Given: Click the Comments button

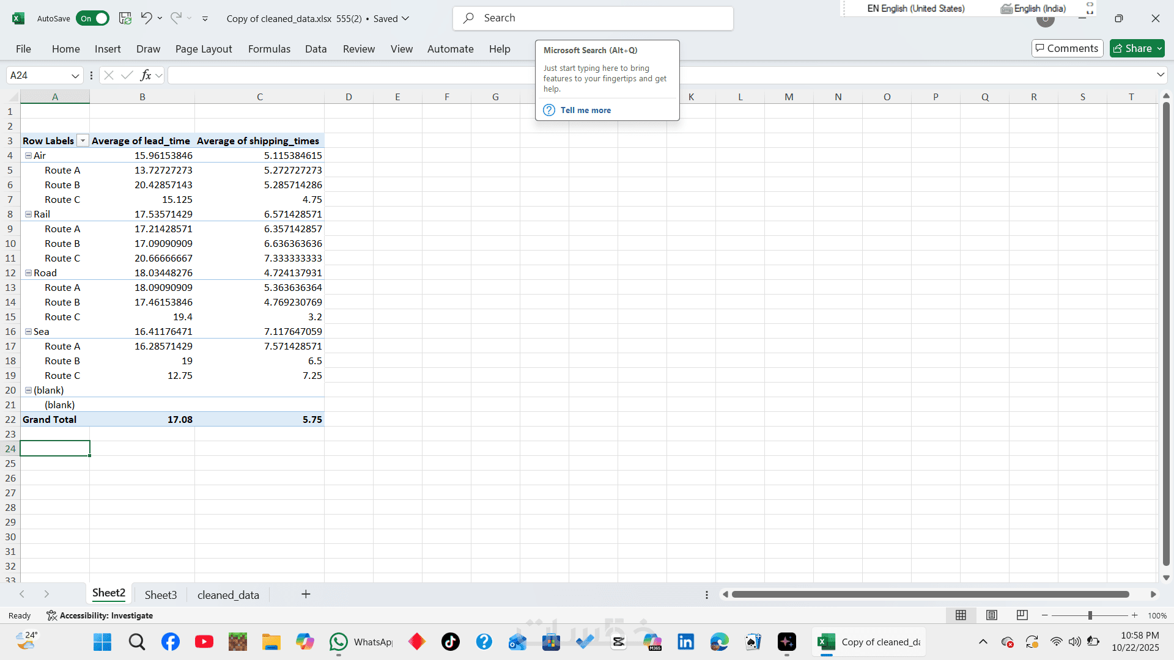Looking at the screenshot, I should click(x=1067, y=48).
